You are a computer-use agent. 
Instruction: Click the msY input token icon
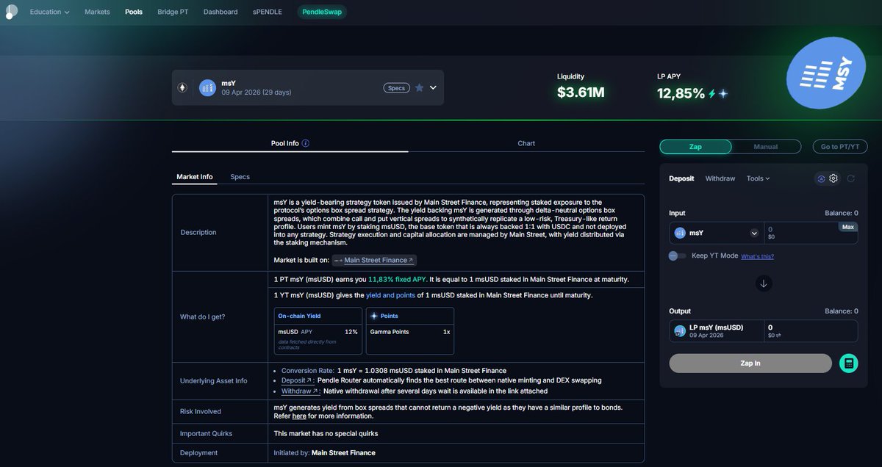click(x=680, y=233)
